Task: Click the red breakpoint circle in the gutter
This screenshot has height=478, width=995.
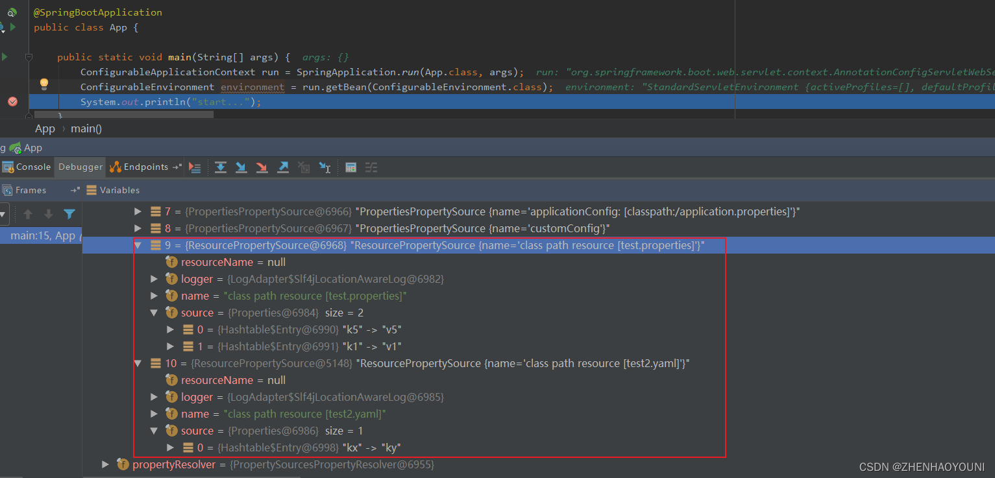Action: (13, 101)
